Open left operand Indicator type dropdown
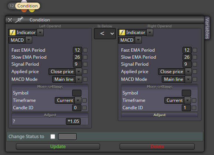This screenshot has height=155, width=214. pos(40,32)
